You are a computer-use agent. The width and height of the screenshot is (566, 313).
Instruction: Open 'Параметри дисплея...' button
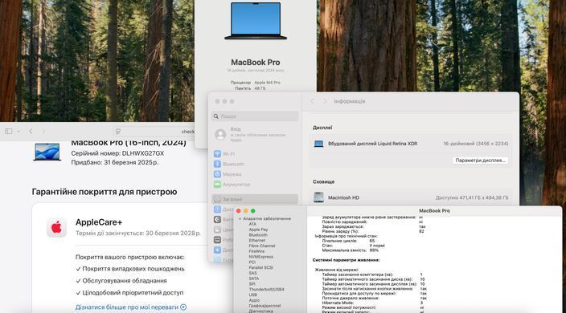tap(481, 161)
